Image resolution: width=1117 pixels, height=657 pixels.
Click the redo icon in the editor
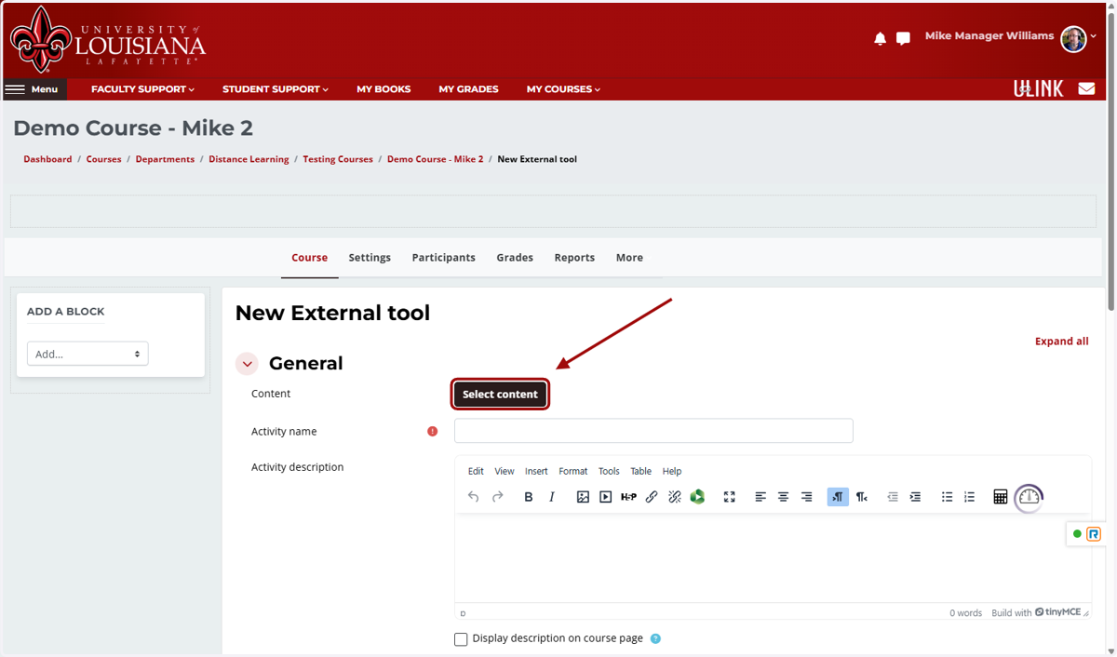497,497
